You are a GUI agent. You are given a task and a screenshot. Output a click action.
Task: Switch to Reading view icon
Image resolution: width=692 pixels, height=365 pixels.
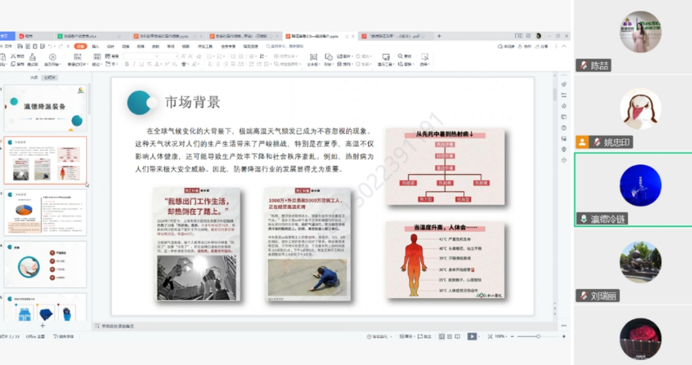(458, 336)
